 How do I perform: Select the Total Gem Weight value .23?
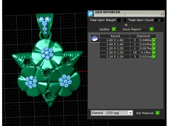point(122,20)
